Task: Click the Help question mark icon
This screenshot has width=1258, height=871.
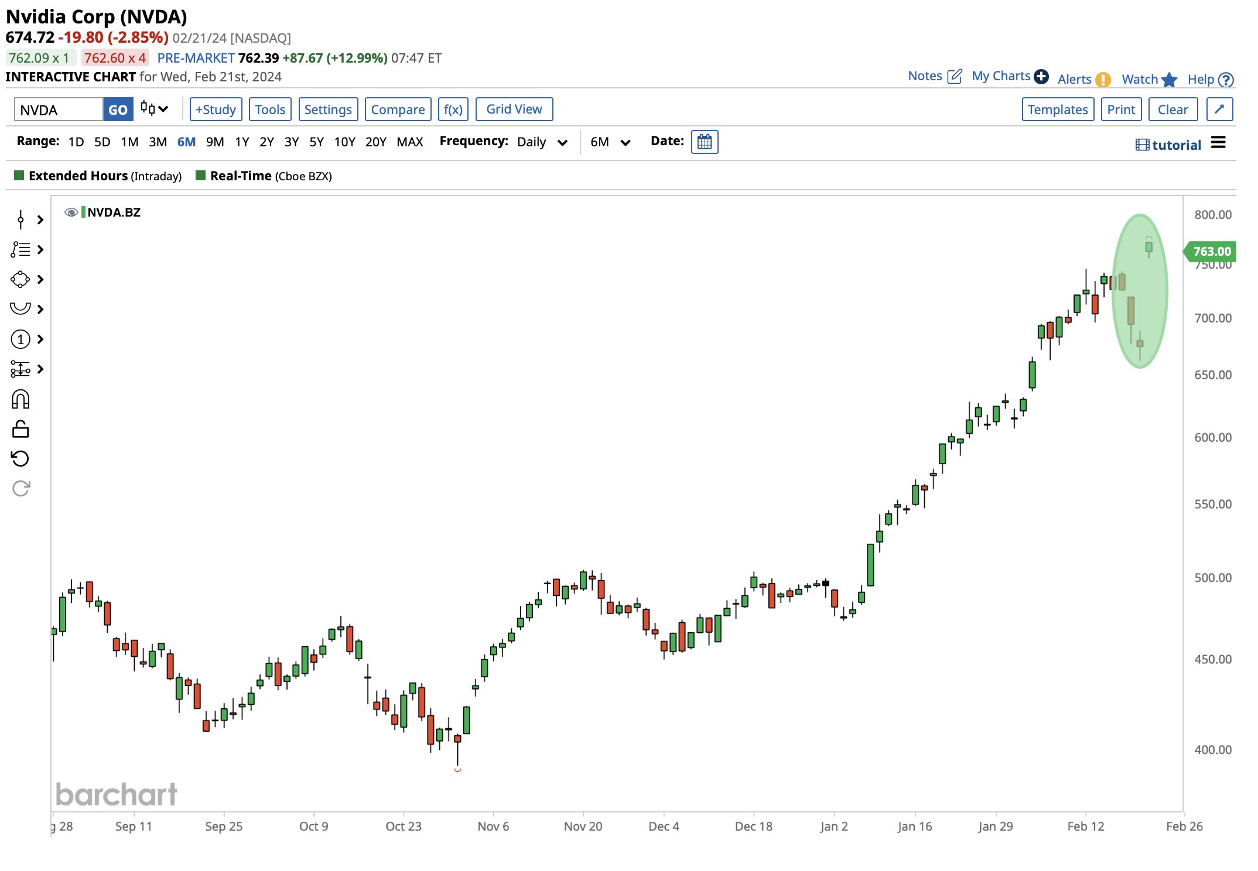Action: (x=1226, y=80)
